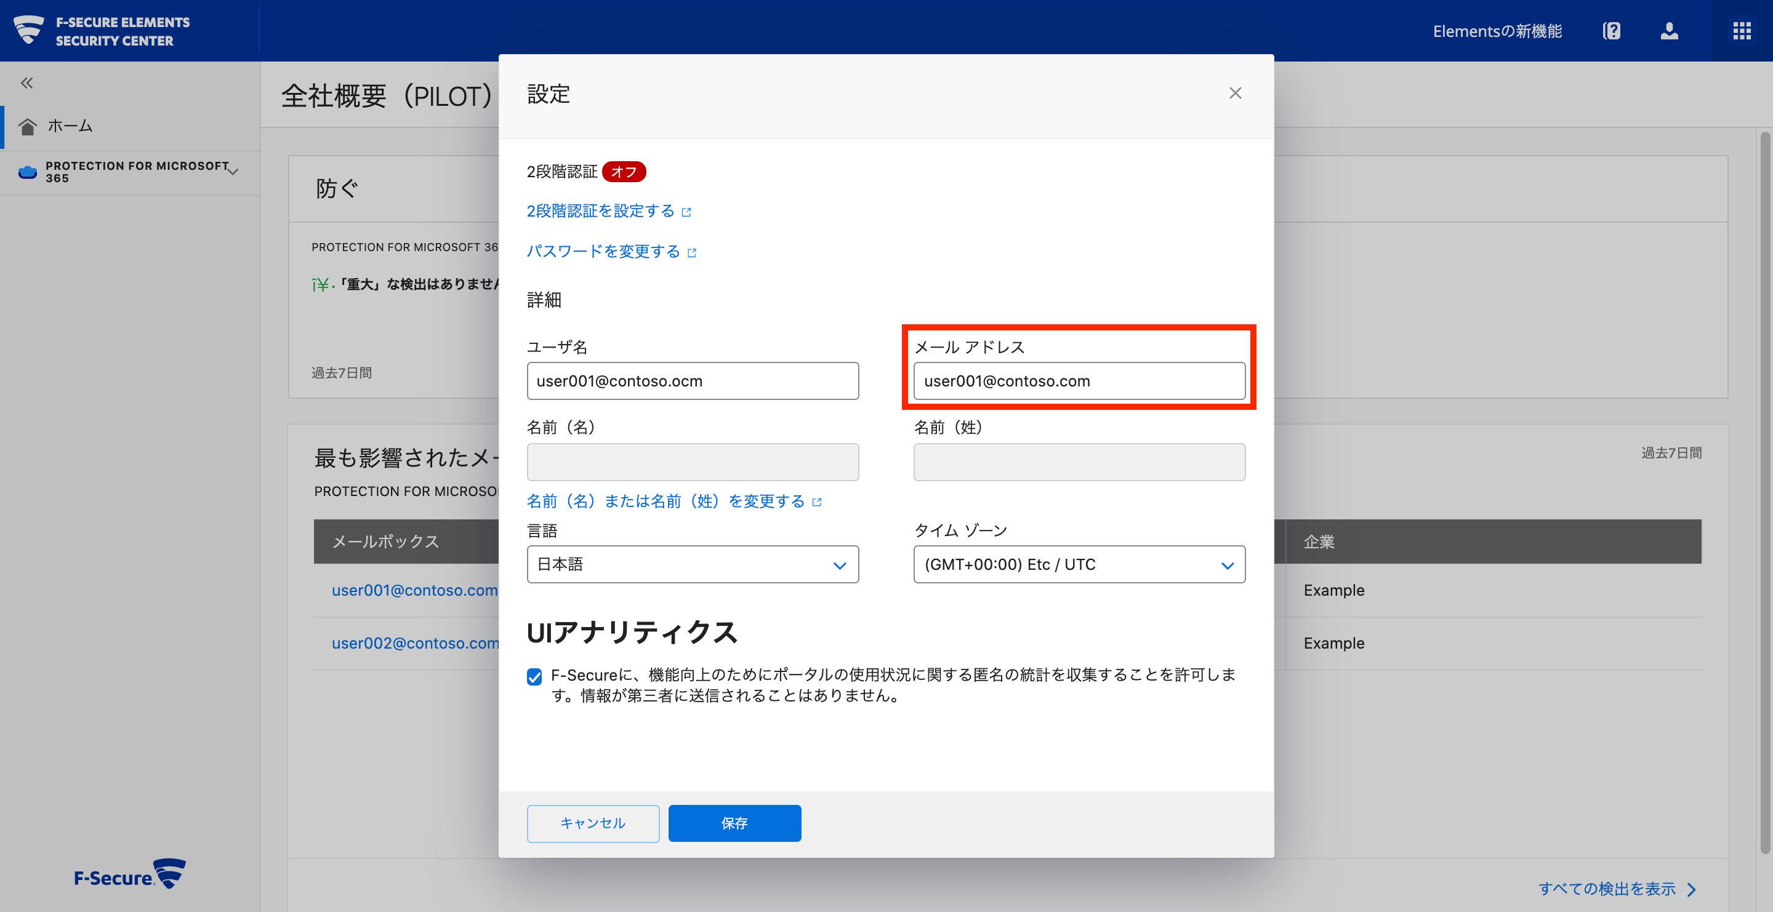Screen dimensions: 1773x912
Task: Click the 企業 column header
Action: (x=1319, y=542)
